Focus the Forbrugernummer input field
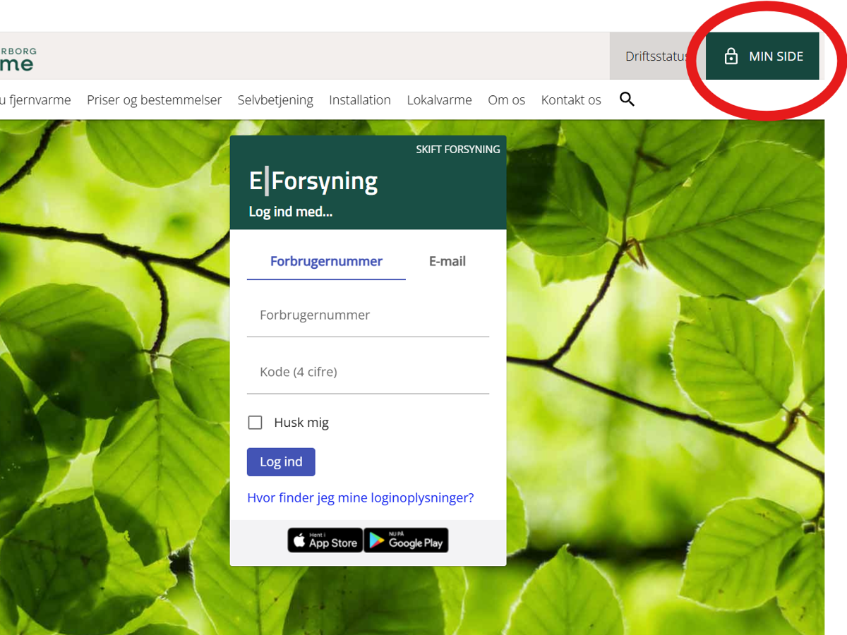Screen dimensions: 847x635 pyautogui.click(x=367, y=315)
